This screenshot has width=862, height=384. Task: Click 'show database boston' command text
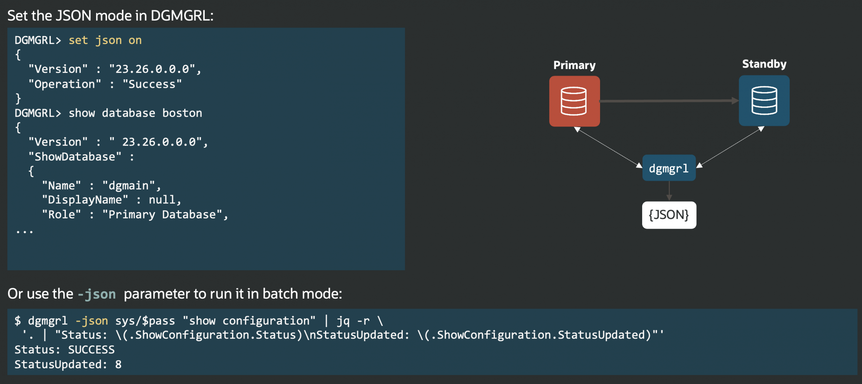coord(135,113)
